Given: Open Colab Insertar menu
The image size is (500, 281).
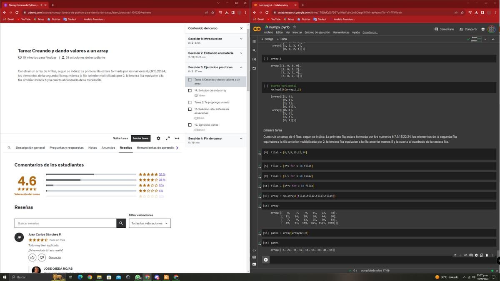Looking at the screenshot, I should pyautogui.click(x=297, y=32).
